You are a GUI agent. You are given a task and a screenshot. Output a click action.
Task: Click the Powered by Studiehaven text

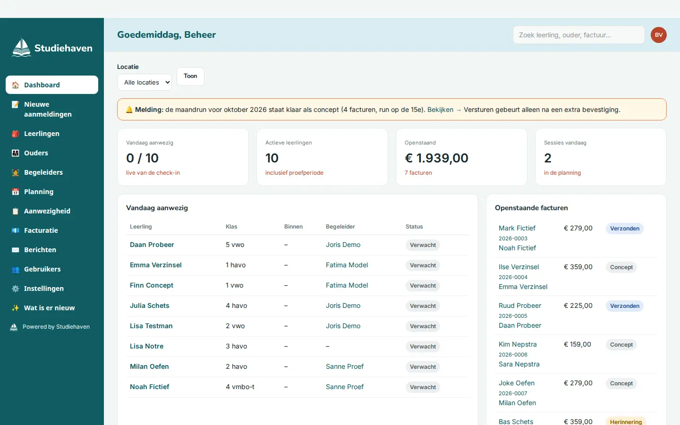(x=56, y=327)
